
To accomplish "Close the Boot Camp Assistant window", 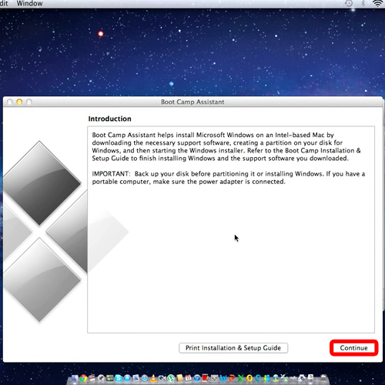I will [x=10, y=102].
